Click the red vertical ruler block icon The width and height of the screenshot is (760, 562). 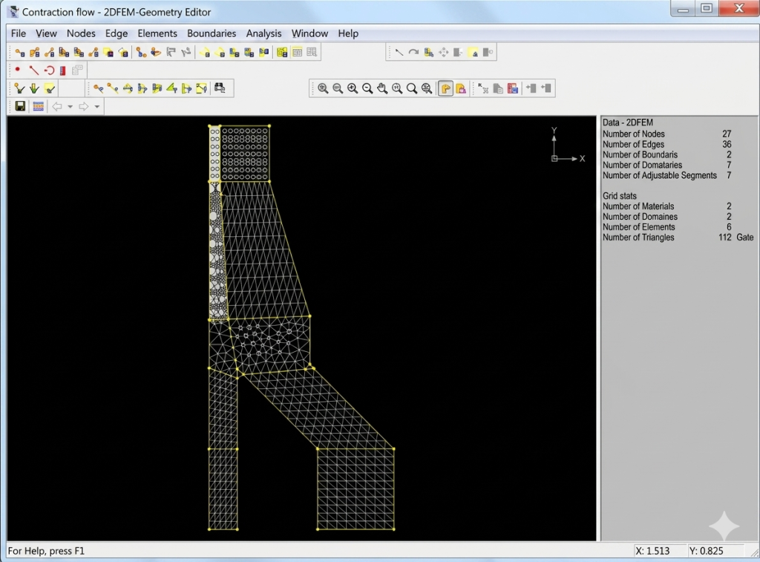(x=62, y=71)
